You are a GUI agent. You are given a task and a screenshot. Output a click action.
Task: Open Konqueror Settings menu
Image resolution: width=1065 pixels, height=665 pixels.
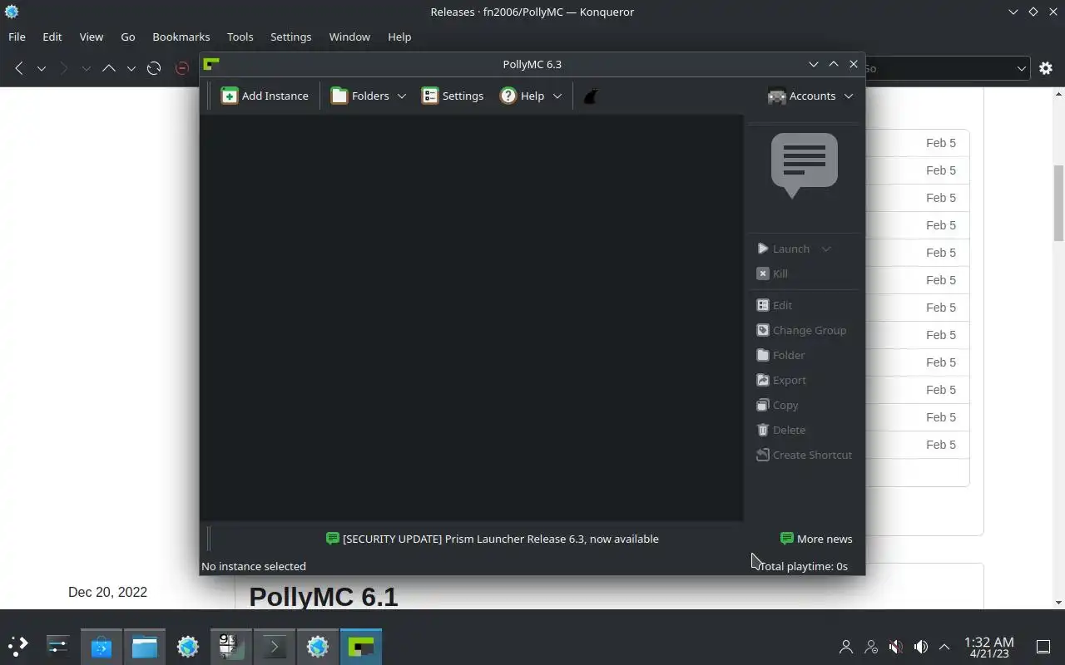point(291,37)
